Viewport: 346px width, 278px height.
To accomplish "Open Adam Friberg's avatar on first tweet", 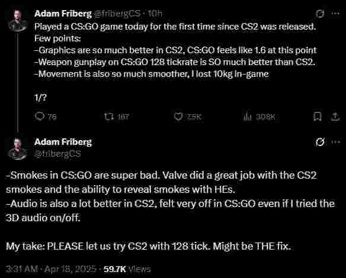I will [x=17, y=21].
